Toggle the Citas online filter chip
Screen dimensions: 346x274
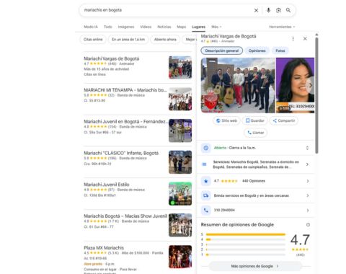93,40
